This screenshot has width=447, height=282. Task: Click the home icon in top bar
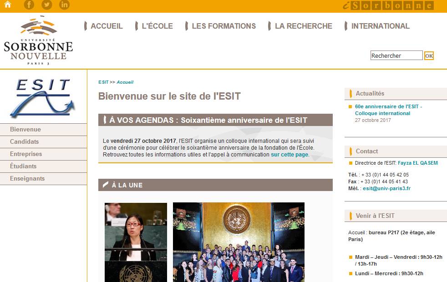[8, 5]
